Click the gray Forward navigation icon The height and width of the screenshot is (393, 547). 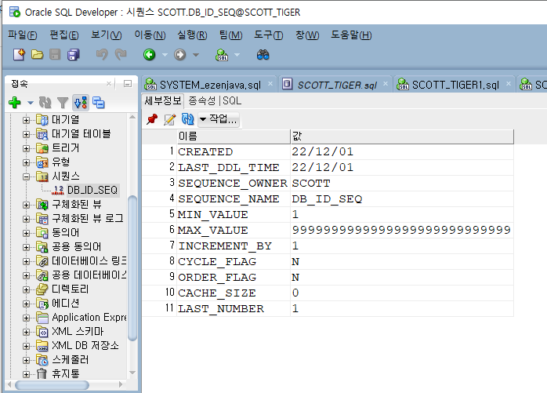180,54
